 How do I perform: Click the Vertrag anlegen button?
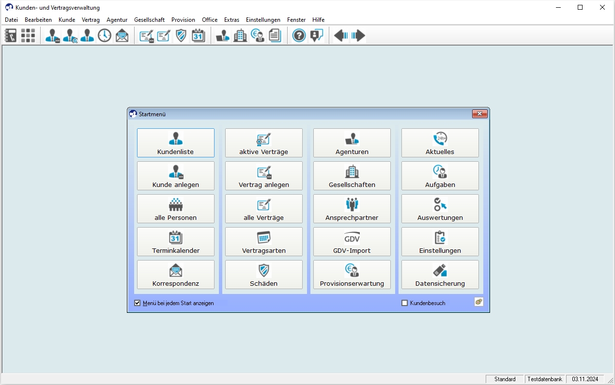(x=263, y=176)
